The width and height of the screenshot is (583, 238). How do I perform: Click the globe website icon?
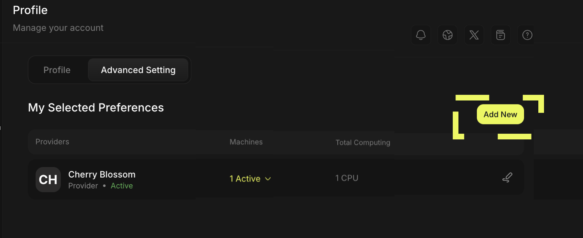click(447, 35)
